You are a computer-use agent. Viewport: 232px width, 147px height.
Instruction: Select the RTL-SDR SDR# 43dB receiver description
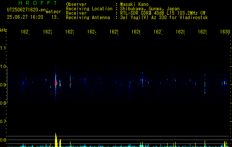click(163, 13)
